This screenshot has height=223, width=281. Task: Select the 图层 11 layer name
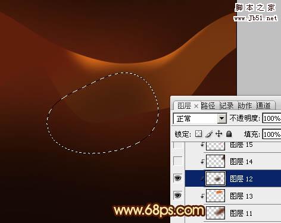pyautogui.click(x=241, y=213)
